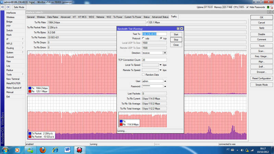Switch to the HT MCS tab
This screenshot has width=274, height=154.
point(82,17)
